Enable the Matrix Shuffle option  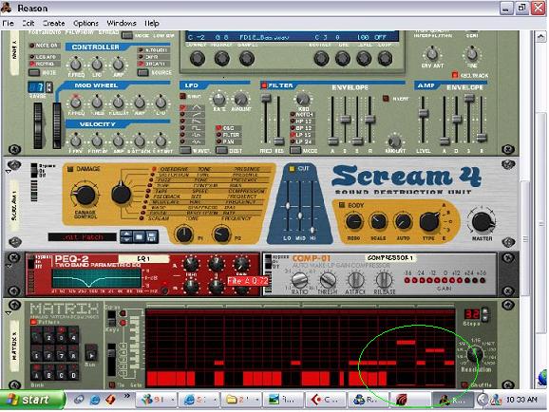coord(464,384)
